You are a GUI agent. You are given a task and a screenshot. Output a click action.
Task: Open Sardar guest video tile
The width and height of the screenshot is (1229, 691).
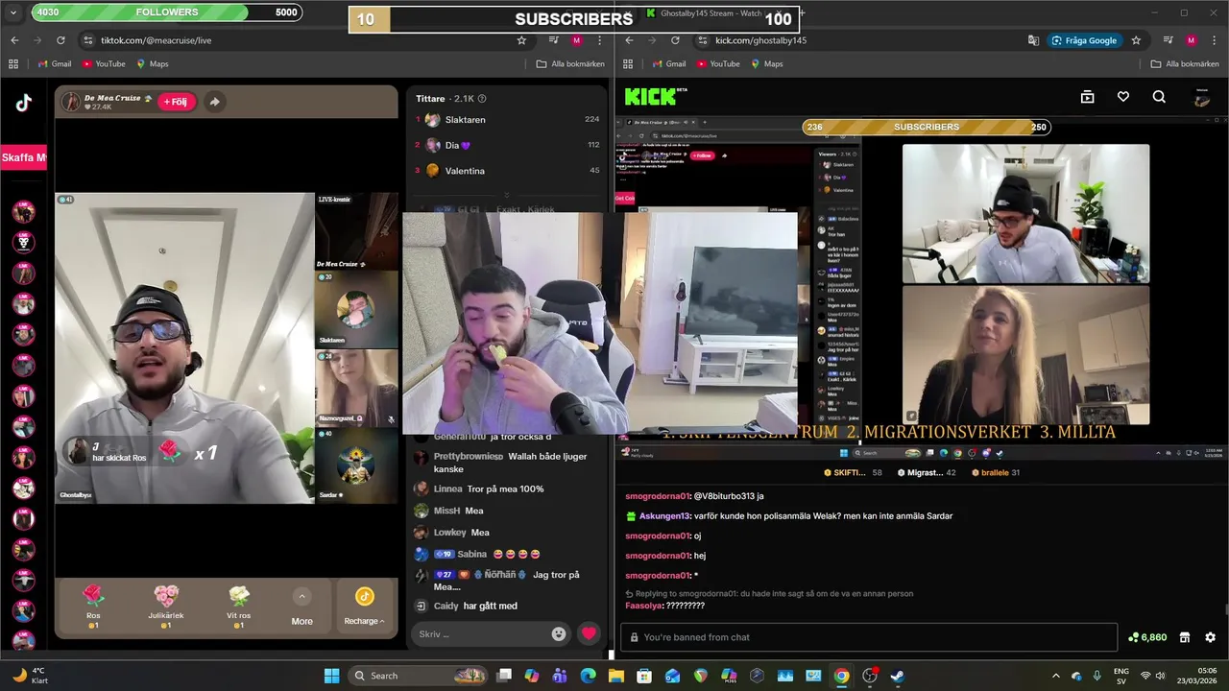click(x=356, y=465)
